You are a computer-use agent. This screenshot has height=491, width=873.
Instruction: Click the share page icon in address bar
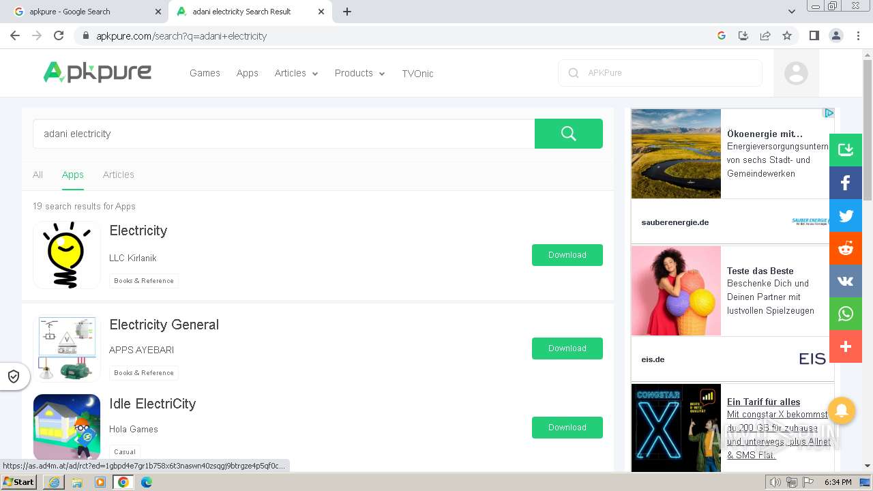click(765, 35)
